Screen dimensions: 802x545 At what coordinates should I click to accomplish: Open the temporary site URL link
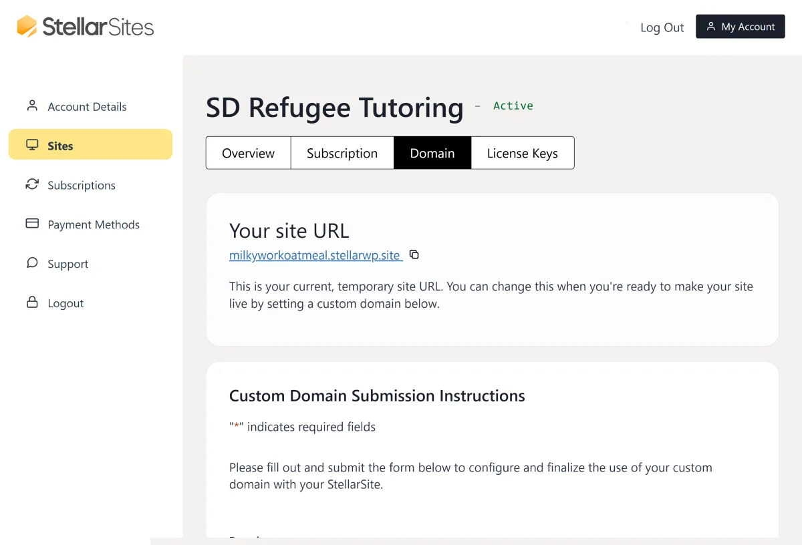pyautogui.click(x=314, y=254)
